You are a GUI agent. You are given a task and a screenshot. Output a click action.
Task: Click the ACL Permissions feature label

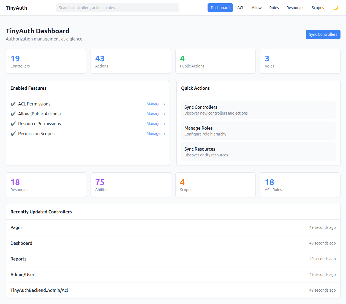point(34,104)
